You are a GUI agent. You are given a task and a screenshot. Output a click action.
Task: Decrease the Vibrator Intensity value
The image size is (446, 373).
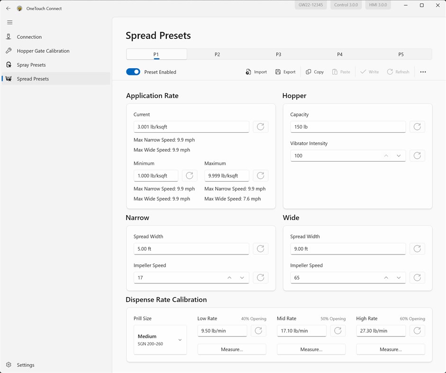[x=399, y=155]
